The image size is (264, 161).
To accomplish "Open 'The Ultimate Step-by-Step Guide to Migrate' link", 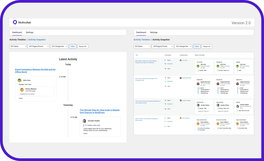I will pos(100,111).
